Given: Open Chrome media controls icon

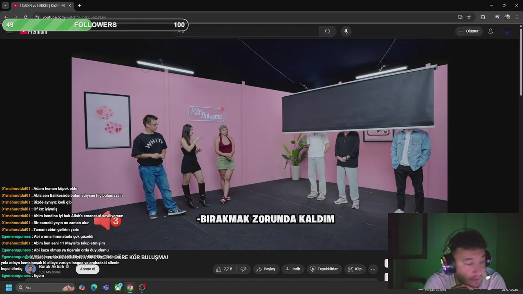Looking at the screenshot, I should (x=497, y=17).
